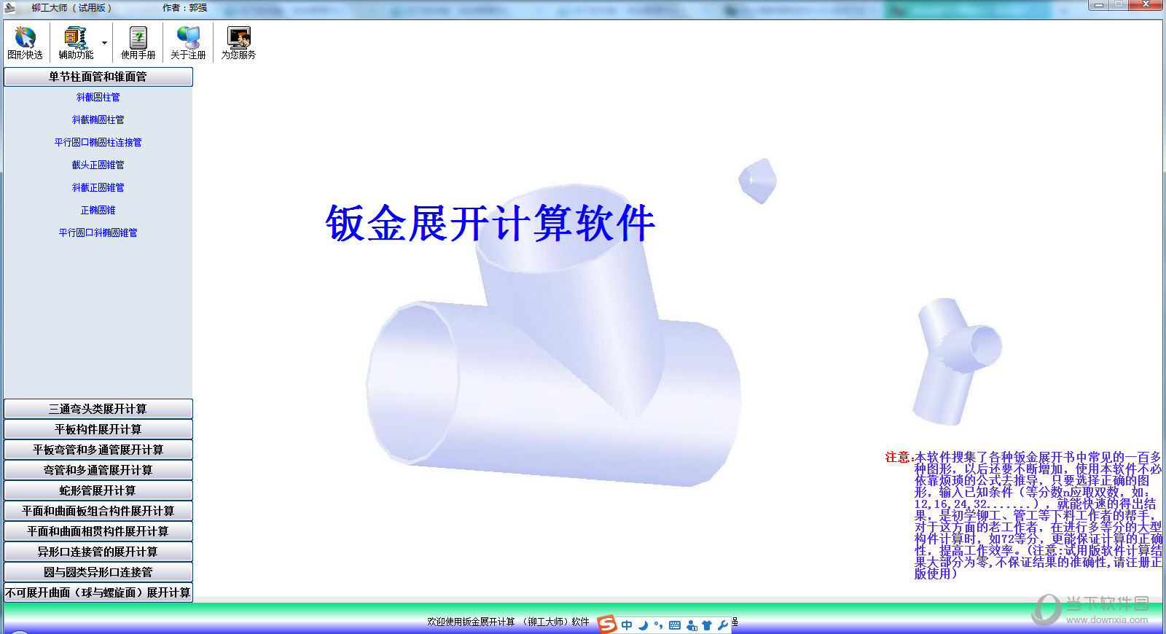
Task: Expand the 平板构件展开计算 section
Action: pyautogui.click(x=98, y=429)
